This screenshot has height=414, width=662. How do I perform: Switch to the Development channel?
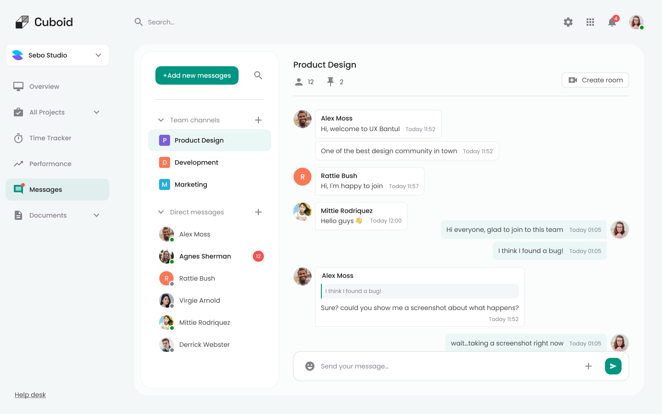point(196,162)
